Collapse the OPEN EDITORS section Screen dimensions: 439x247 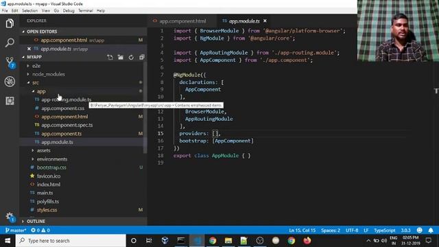click(x=42, y=32)
